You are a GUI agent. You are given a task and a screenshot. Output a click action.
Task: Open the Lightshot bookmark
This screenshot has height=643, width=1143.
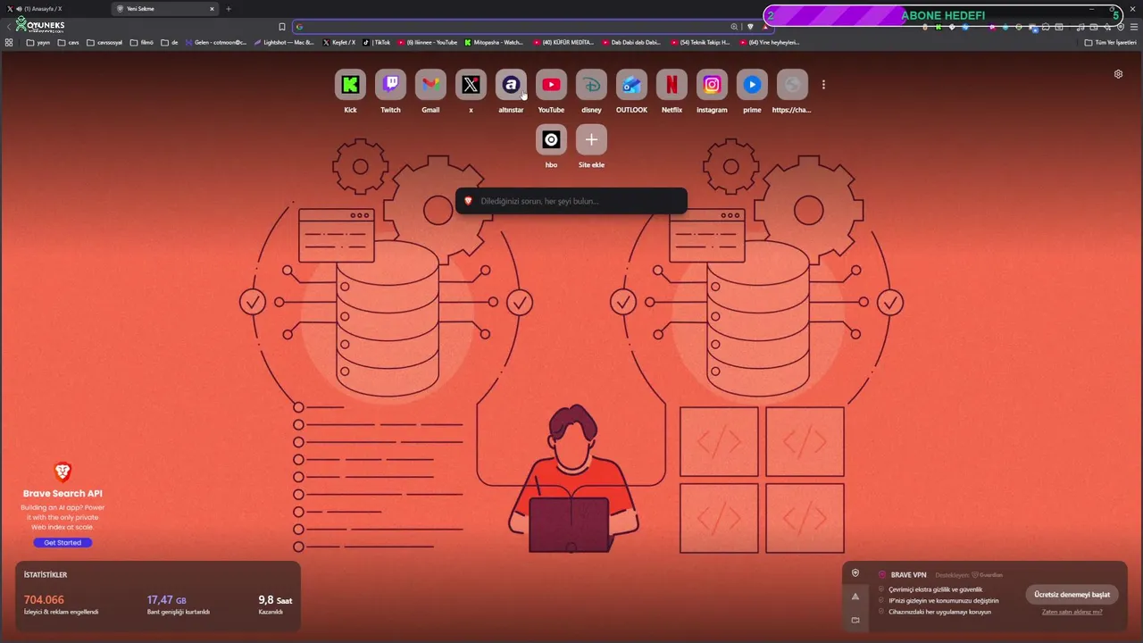[285, 42]
